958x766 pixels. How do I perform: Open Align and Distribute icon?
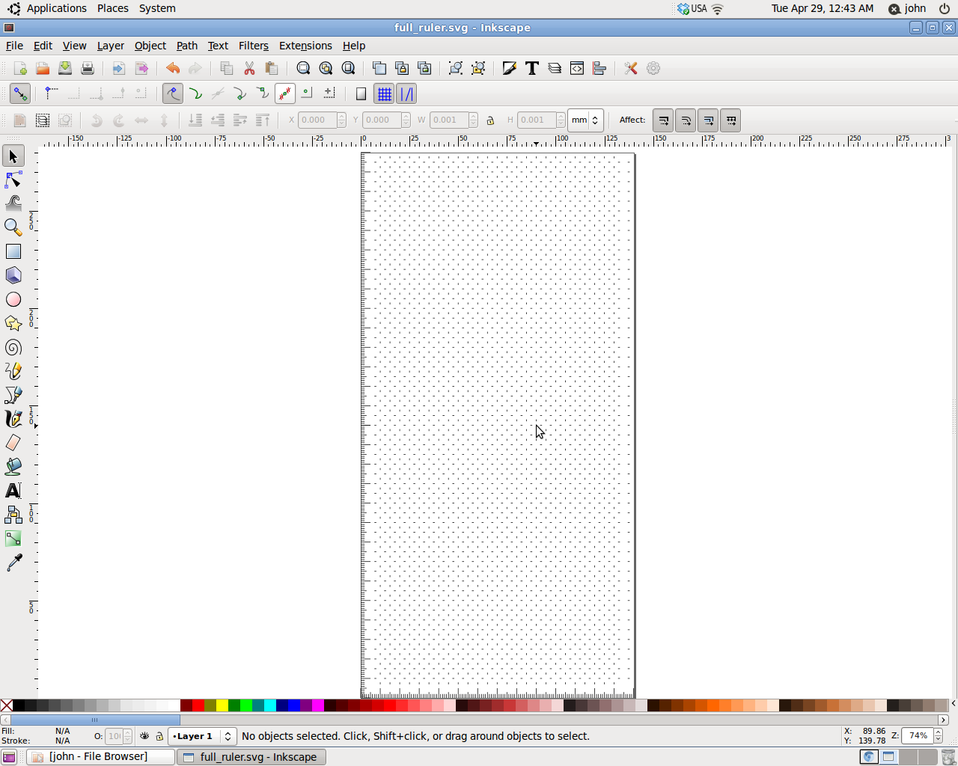tap(599, 68)
